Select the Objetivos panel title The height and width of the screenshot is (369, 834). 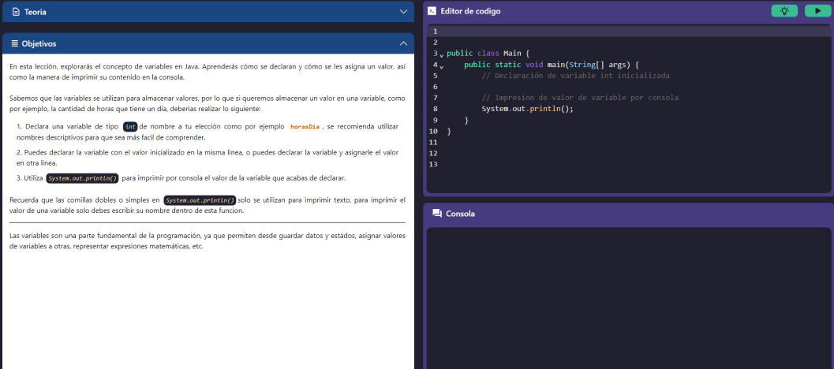(39, 43)
